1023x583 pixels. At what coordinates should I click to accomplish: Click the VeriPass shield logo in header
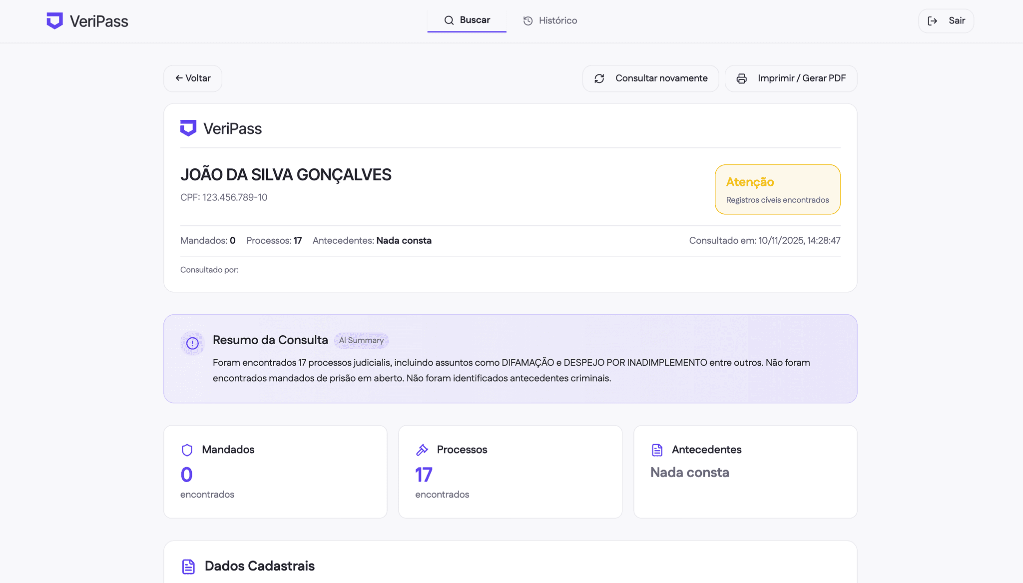pos(54,21)
